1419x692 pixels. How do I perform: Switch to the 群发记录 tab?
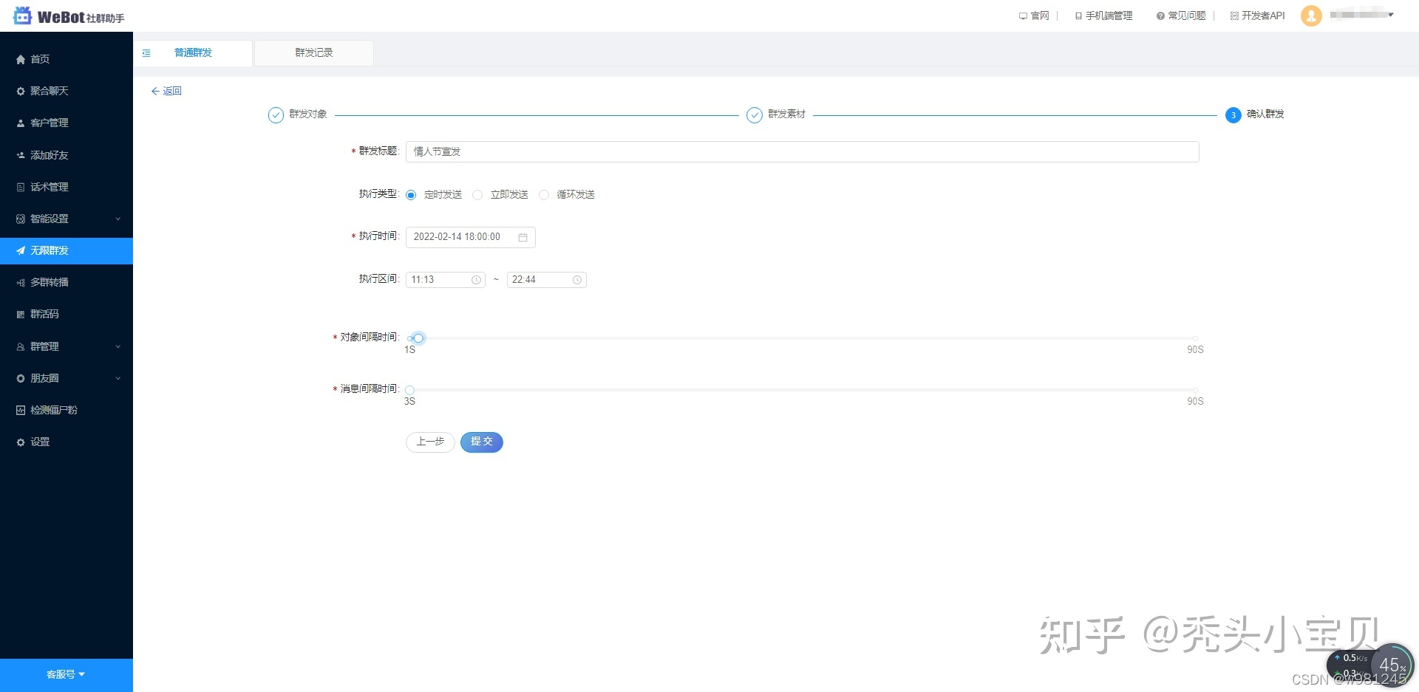314,53
